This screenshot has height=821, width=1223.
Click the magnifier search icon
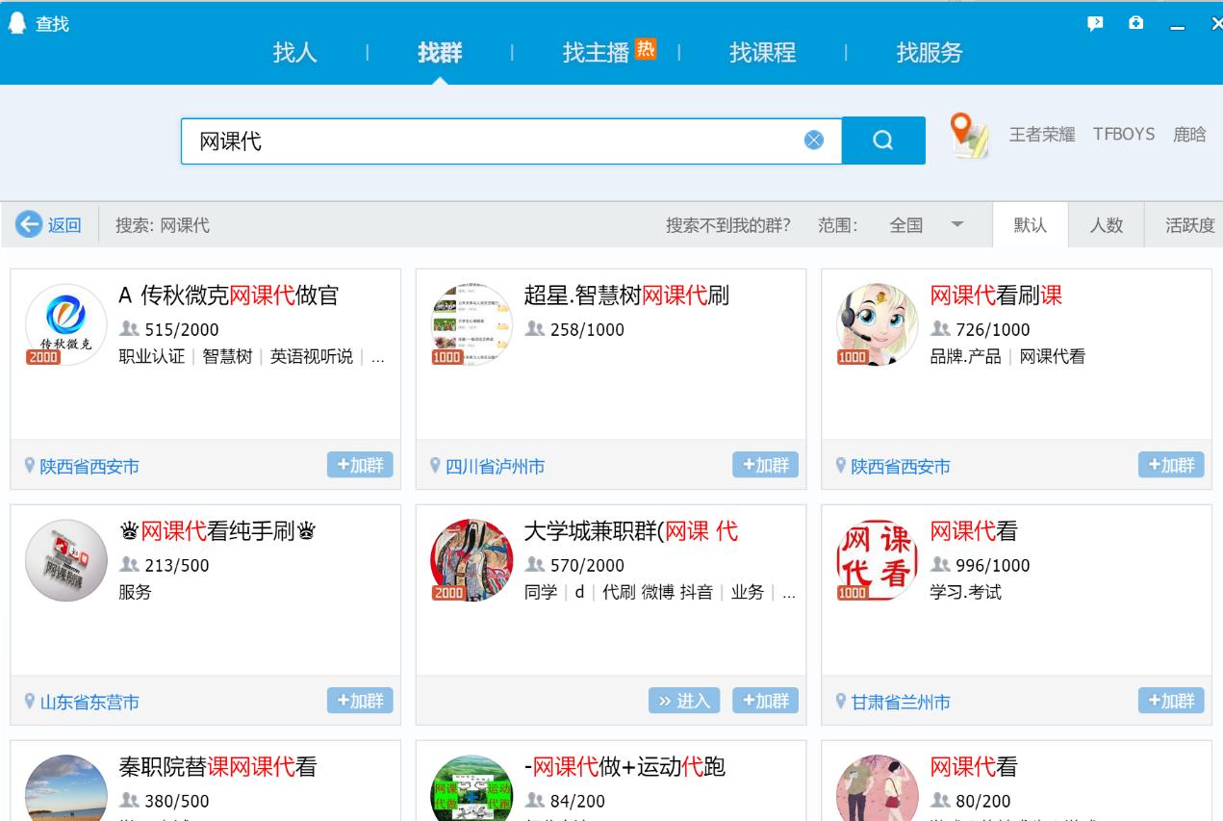(x=882, y=141)
